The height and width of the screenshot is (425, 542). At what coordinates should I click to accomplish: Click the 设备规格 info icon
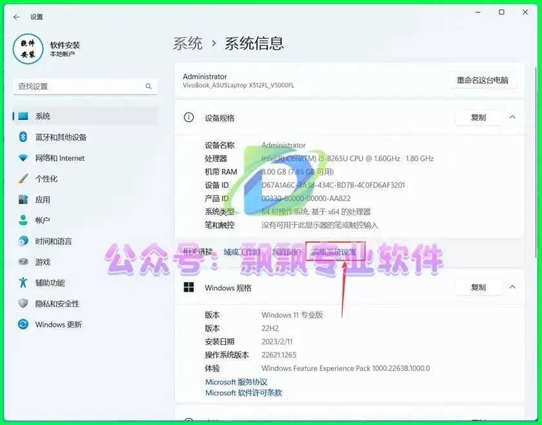188,117
